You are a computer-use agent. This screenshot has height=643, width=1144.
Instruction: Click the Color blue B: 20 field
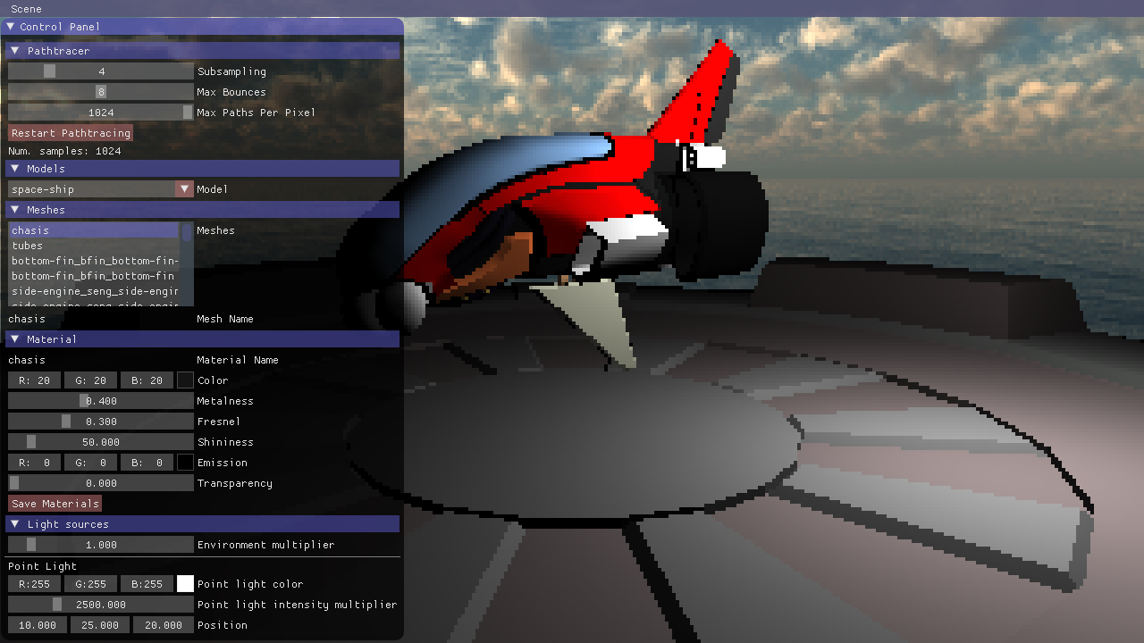[147, 380]
